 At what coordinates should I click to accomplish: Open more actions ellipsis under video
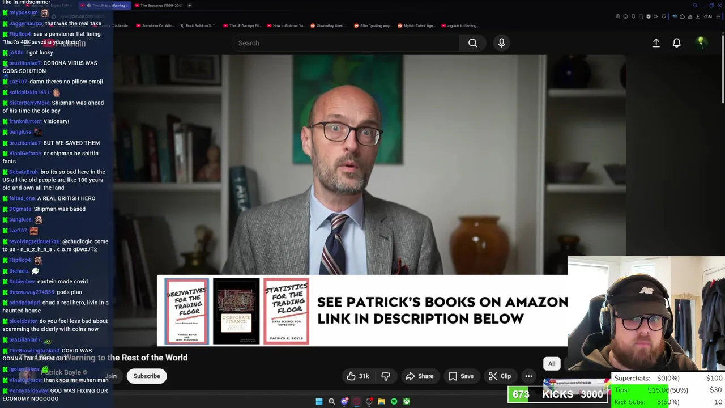[528, 376]
